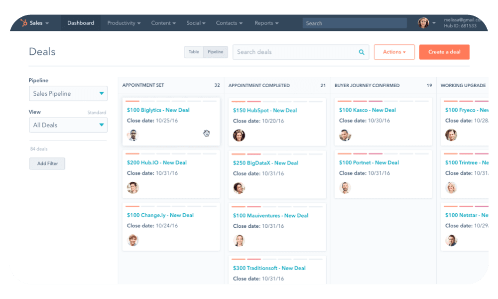Screen dimensions: 498x299
Task: Switch to Pipeline view
Action: 215,52
